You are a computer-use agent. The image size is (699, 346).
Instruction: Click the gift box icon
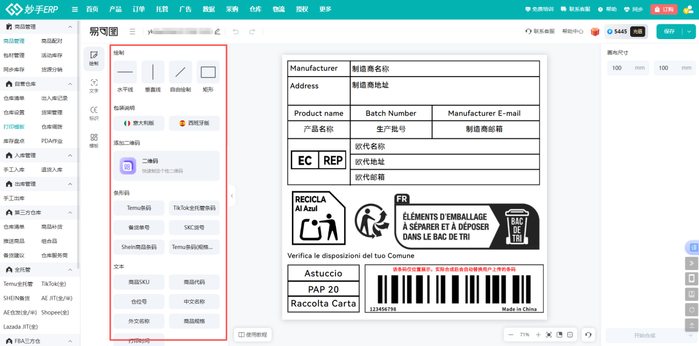(595, 31)
